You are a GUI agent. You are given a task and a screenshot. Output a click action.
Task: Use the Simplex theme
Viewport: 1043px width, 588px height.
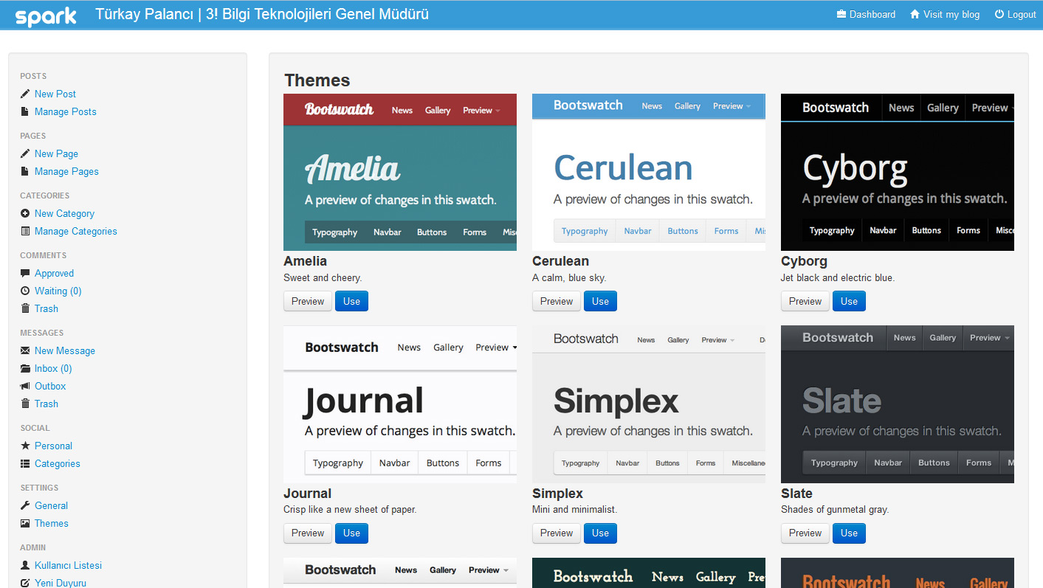coord(600,533)
